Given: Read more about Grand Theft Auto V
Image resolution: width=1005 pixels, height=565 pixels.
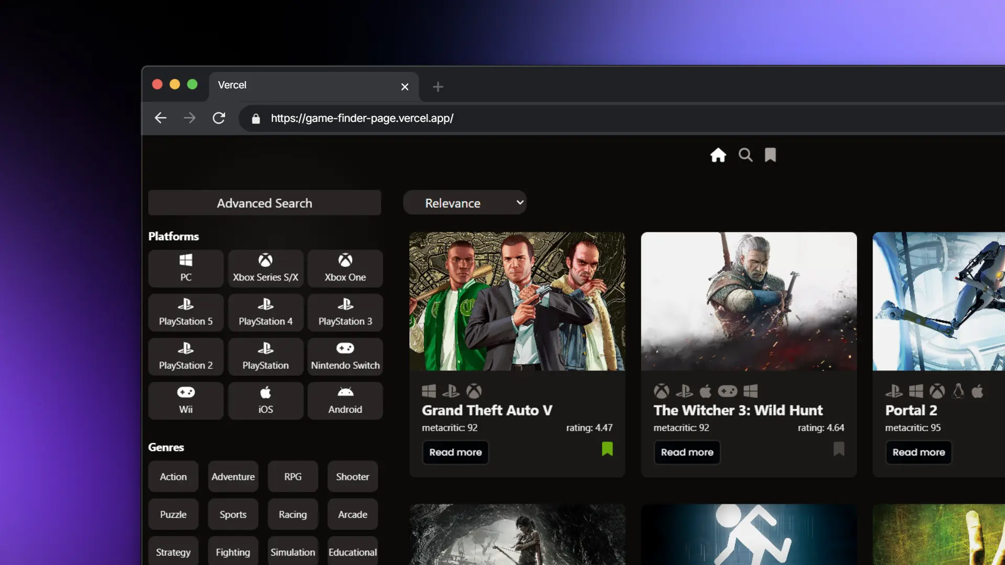Looking at the screenshot, I should tap(455, 452).
